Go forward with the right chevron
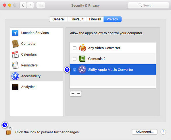The width and height of the screenshot is (171, 140). pos(30,5)
